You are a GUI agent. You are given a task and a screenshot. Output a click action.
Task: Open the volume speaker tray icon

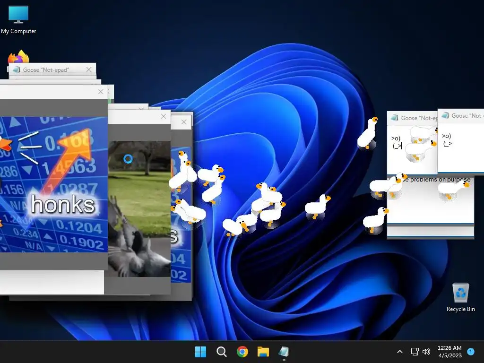426,352
